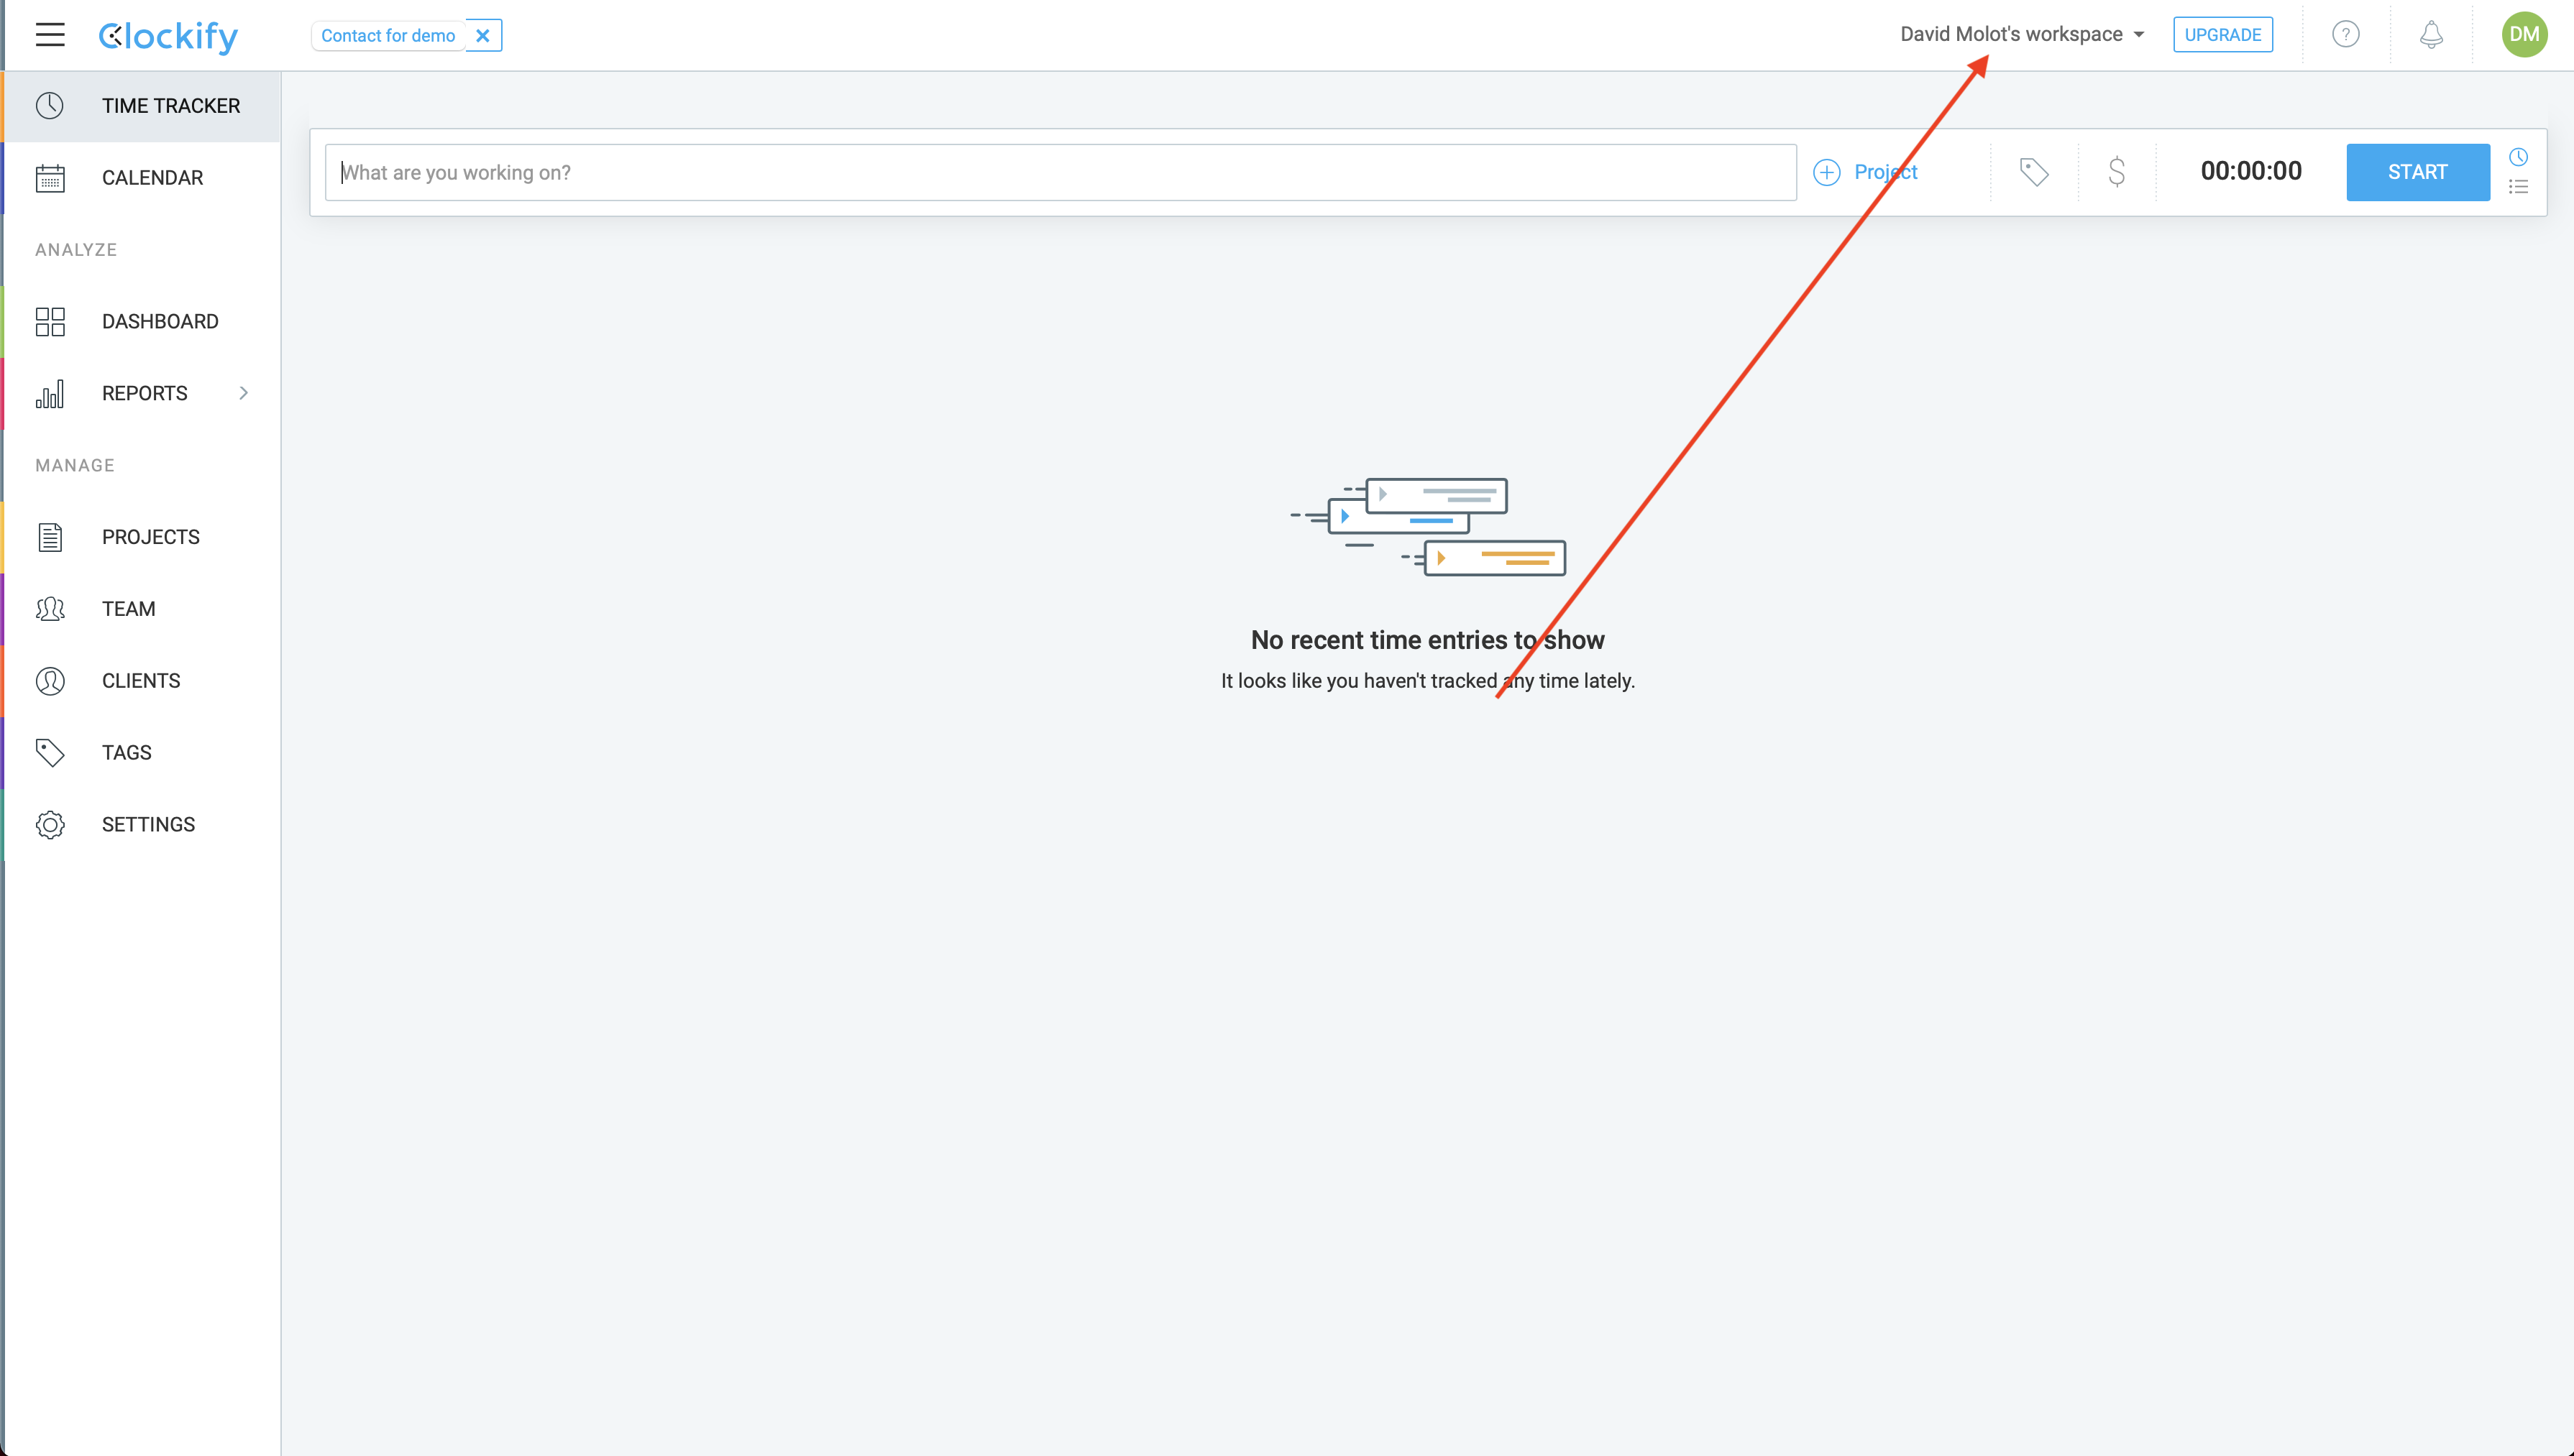
Task: Open Reports section
Action: point(142,394)
